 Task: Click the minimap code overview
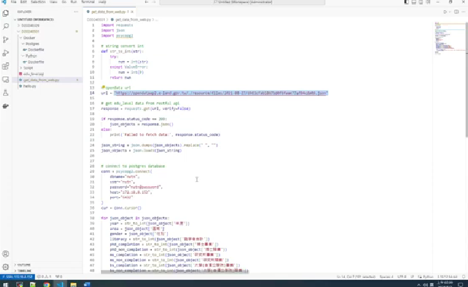pyautogui.click(x=449, y=39)
